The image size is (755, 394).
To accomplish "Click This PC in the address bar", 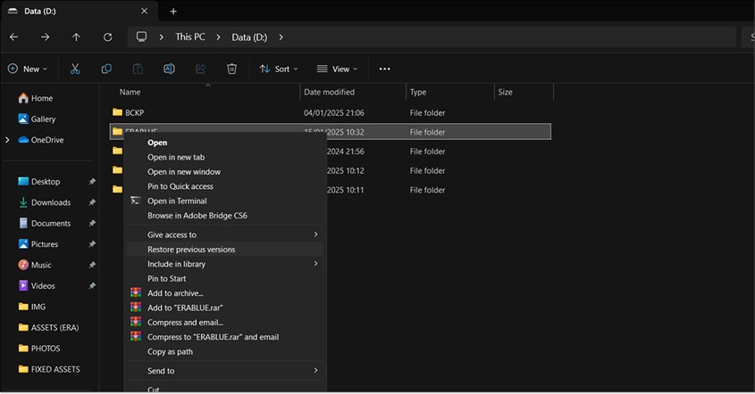I will [190, 37].
